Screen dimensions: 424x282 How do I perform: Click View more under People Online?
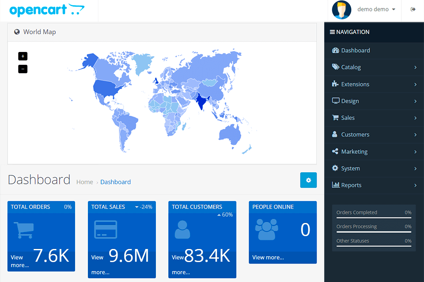click(x=268, y=257)
